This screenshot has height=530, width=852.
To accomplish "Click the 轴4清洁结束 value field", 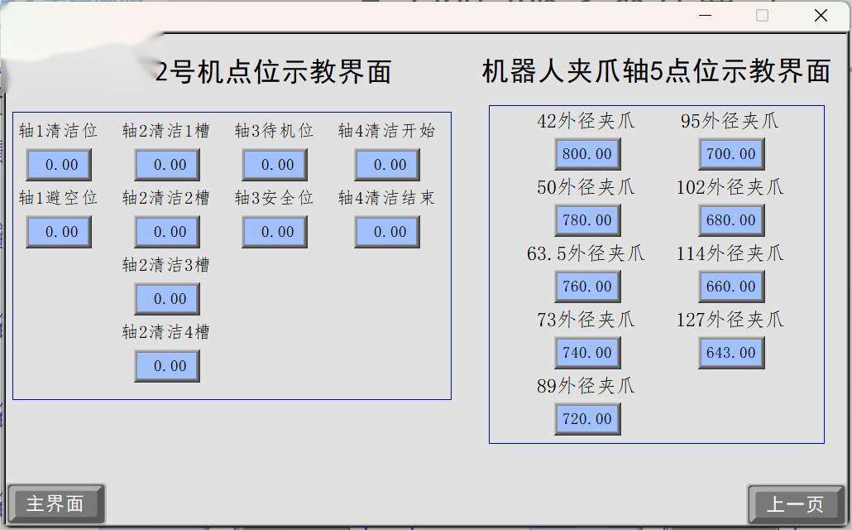I will click(387, 232).
